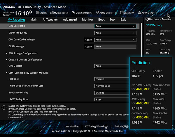Image resolution: width=175 pixels, height=137 pixels.
Task: Click the DRAM Voltage input field
Action: (116, 47)
